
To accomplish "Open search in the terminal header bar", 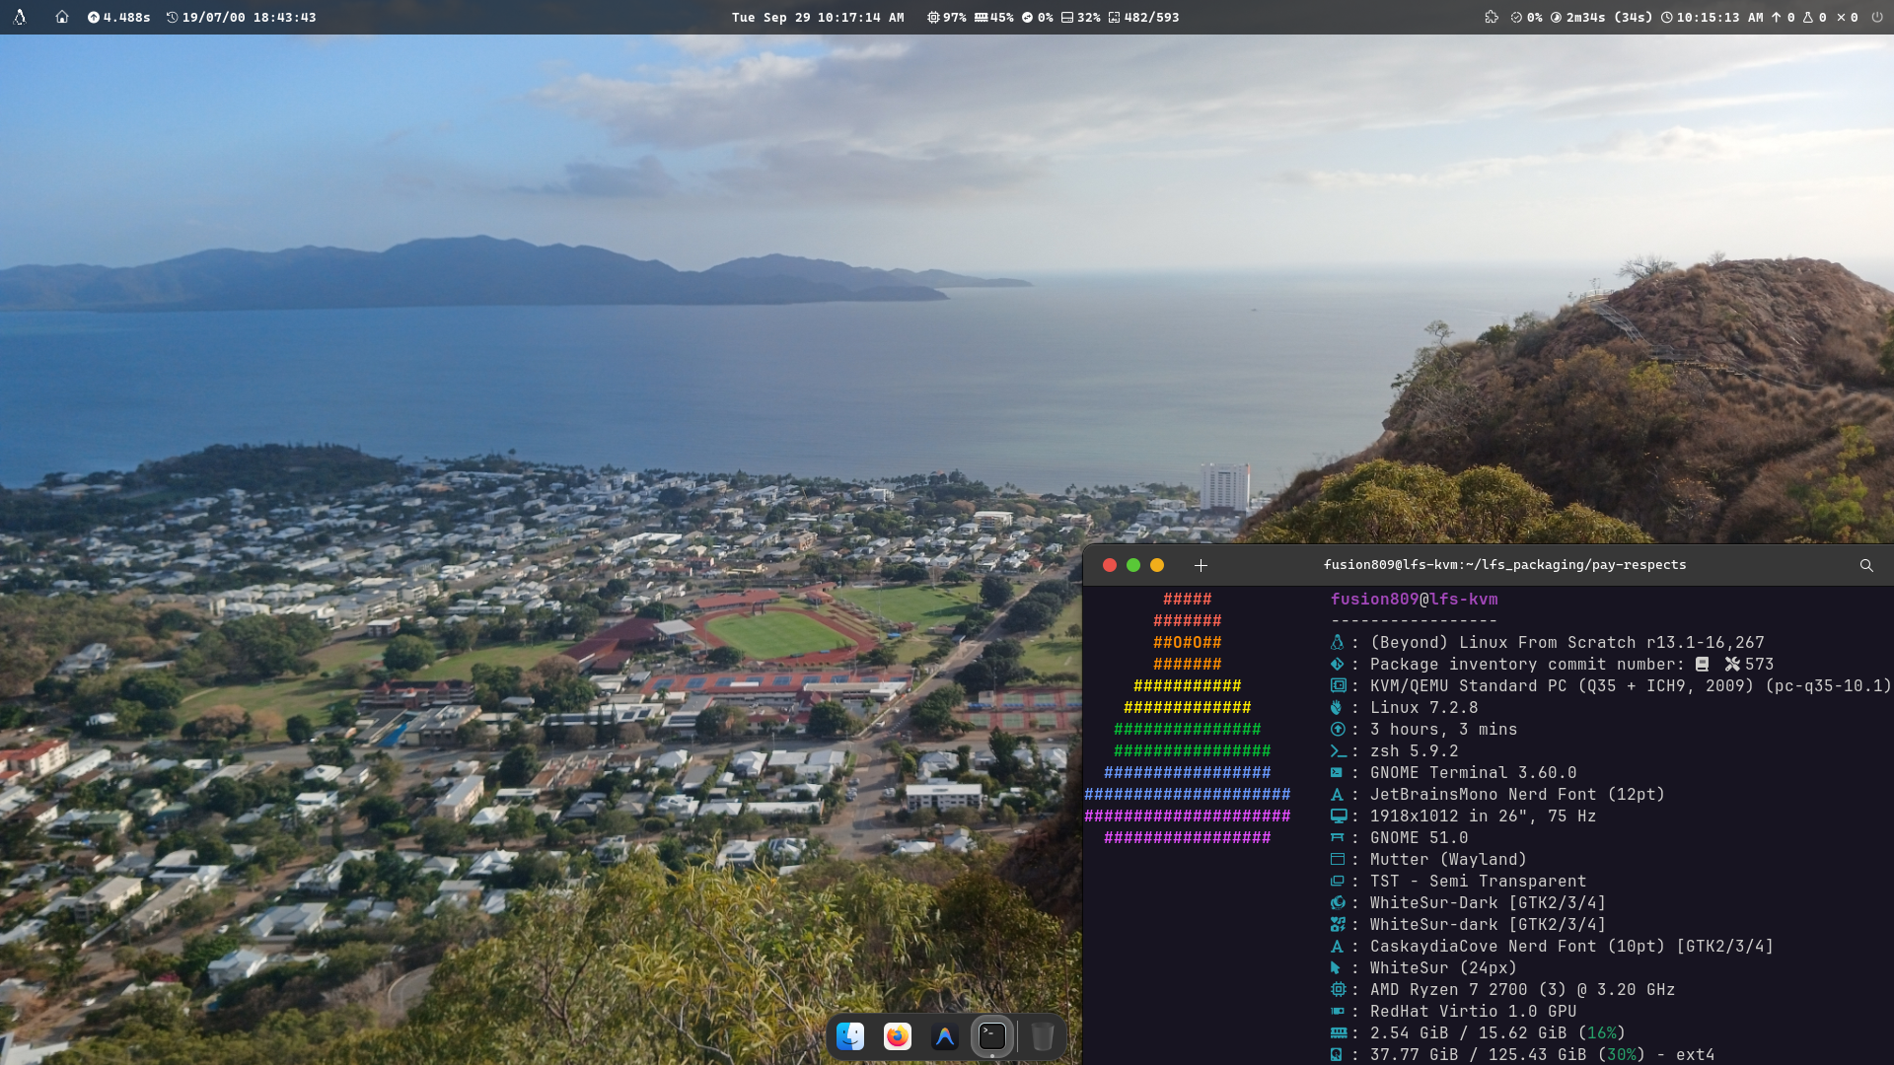I will (1866, 565).
